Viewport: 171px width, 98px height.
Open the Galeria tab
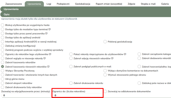point(165,4)
